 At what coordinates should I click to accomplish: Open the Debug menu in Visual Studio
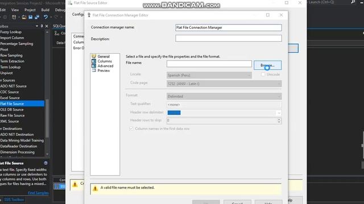click(60, 10)
